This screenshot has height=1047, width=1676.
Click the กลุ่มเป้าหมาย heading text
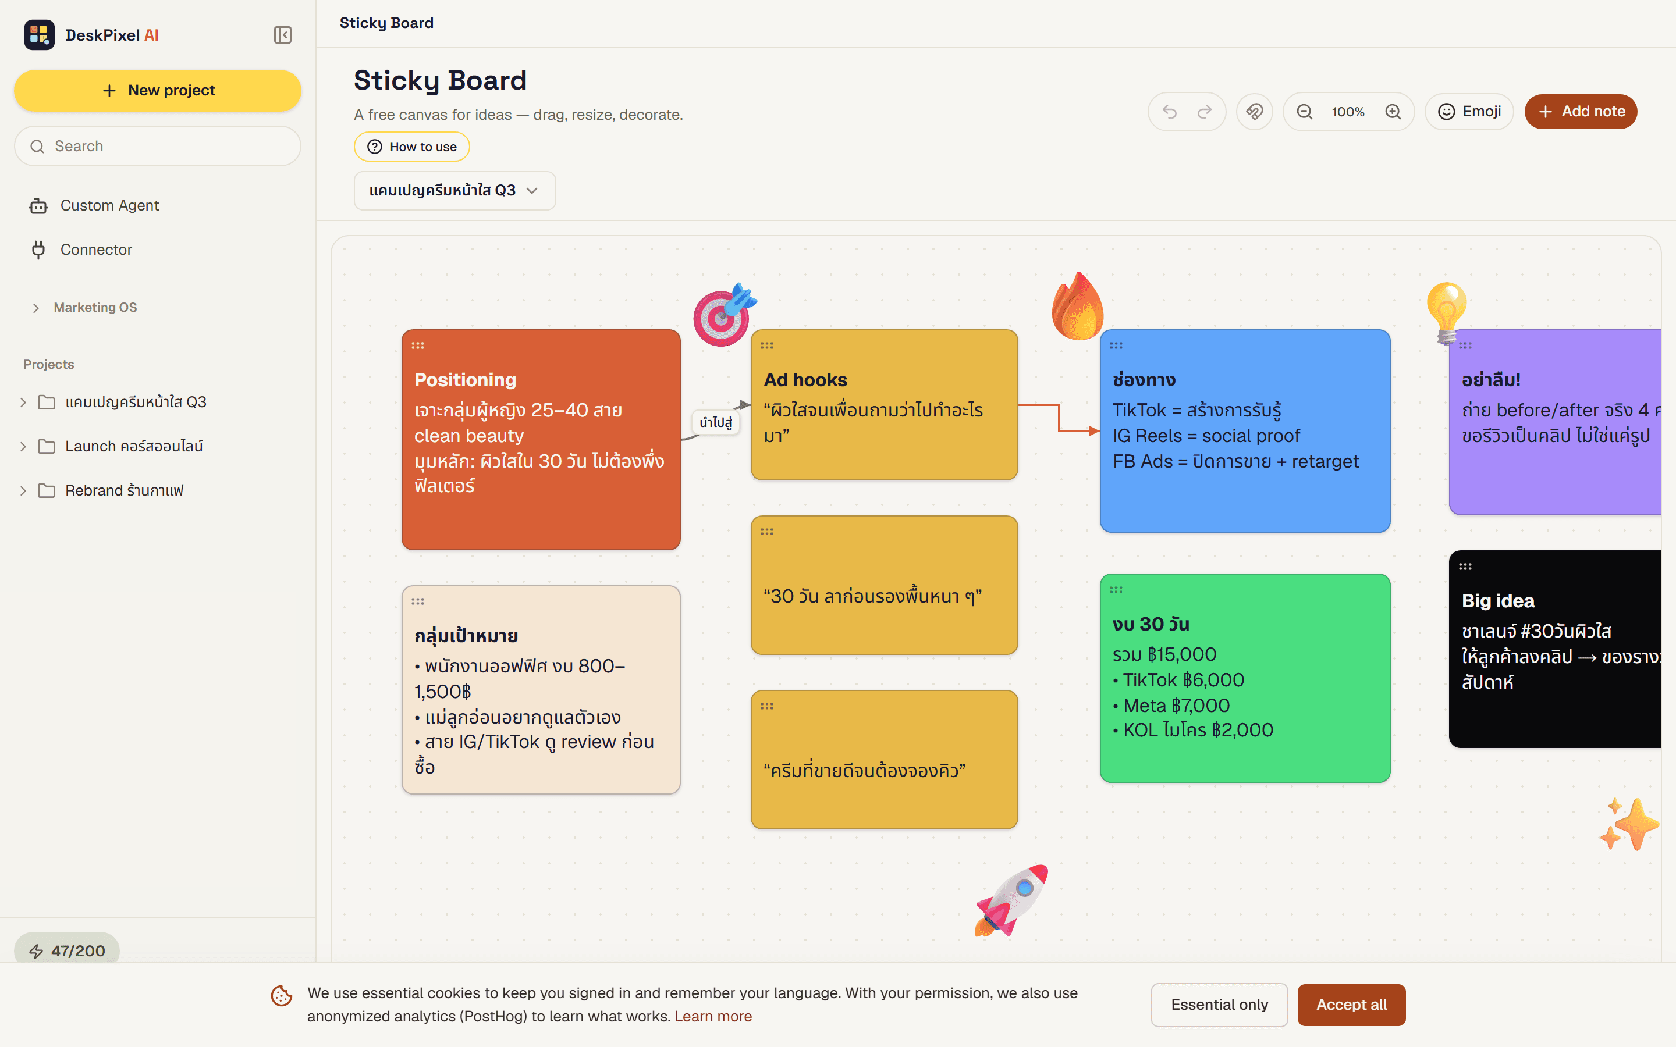466,636
